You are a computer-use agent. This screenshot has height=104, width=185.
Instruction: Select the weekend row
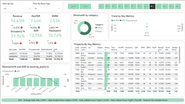[x=36, y=53]
